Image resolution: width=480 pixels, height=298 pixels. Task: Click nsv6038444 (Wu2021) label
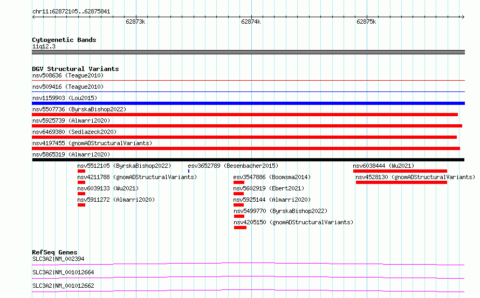pos(383,166)
